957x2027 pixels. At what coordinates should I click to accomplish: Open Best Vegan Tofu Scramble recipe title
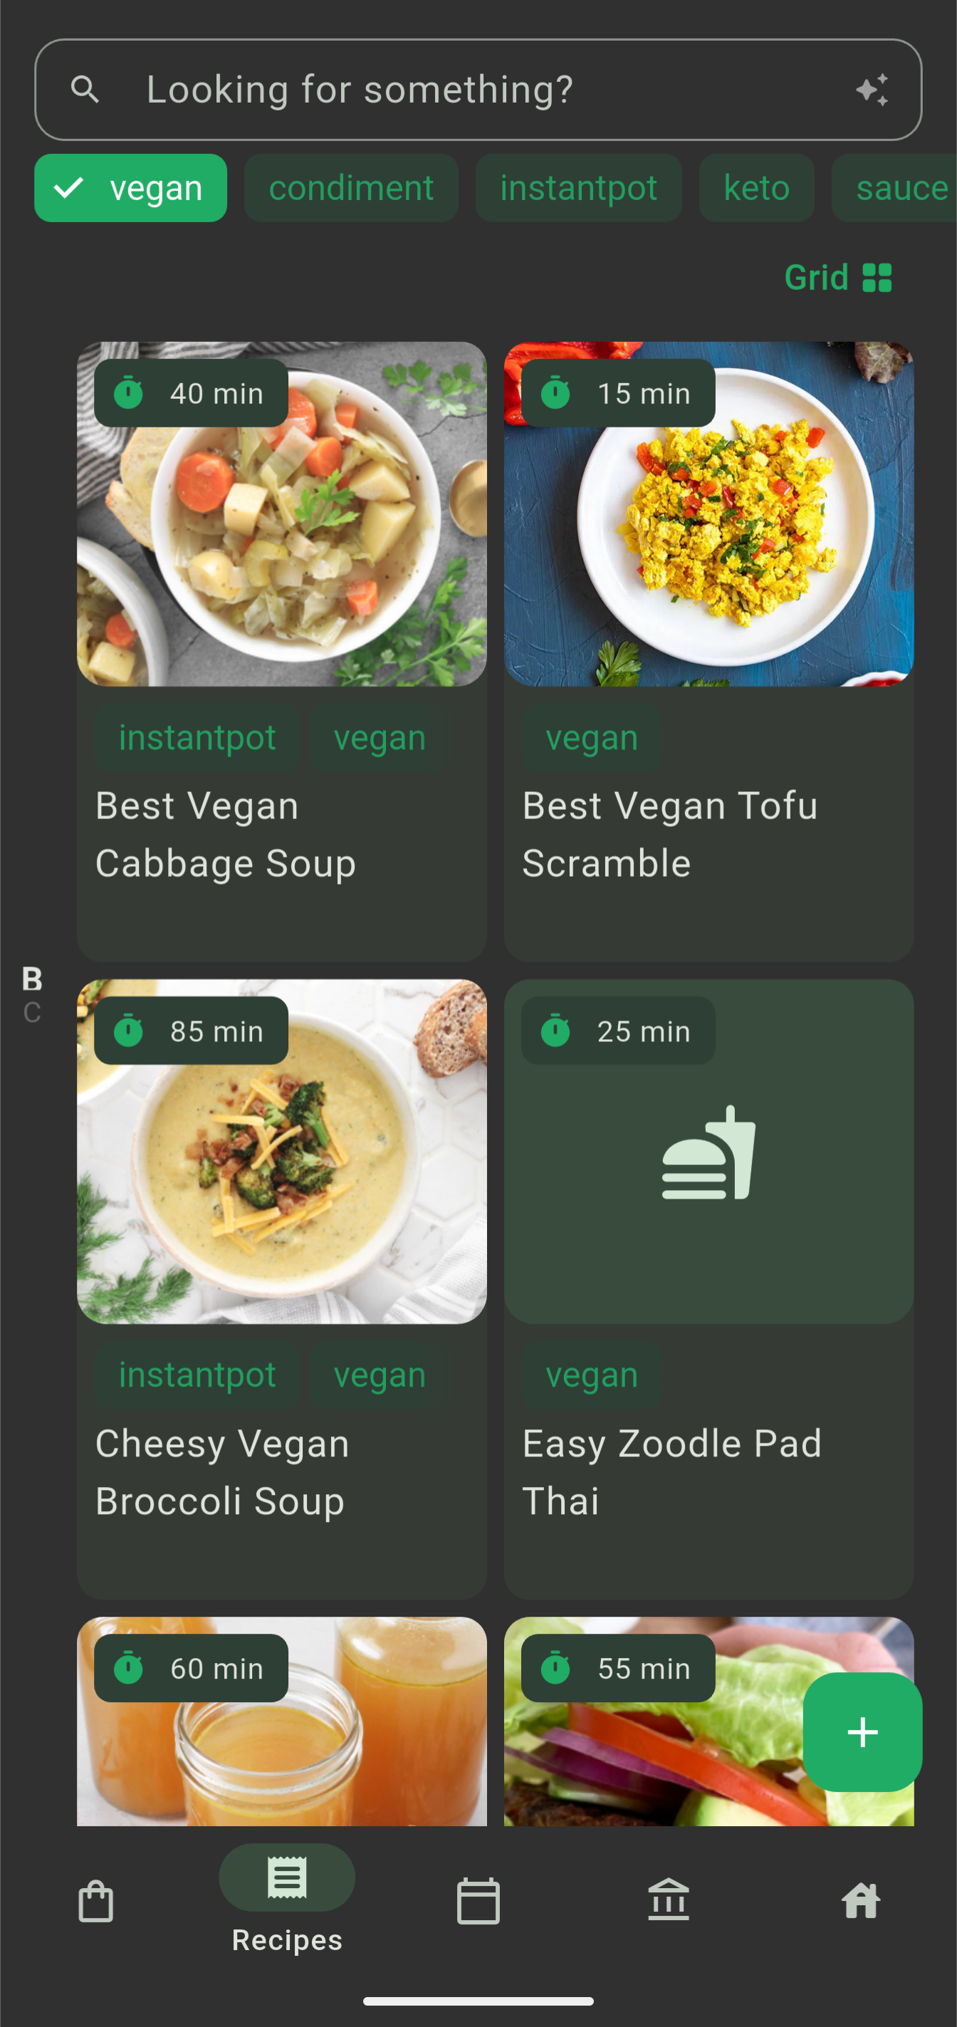pos(670,834)
